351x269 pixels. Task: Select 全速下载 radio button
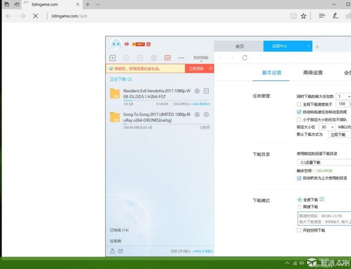click(x=300, y=200)
